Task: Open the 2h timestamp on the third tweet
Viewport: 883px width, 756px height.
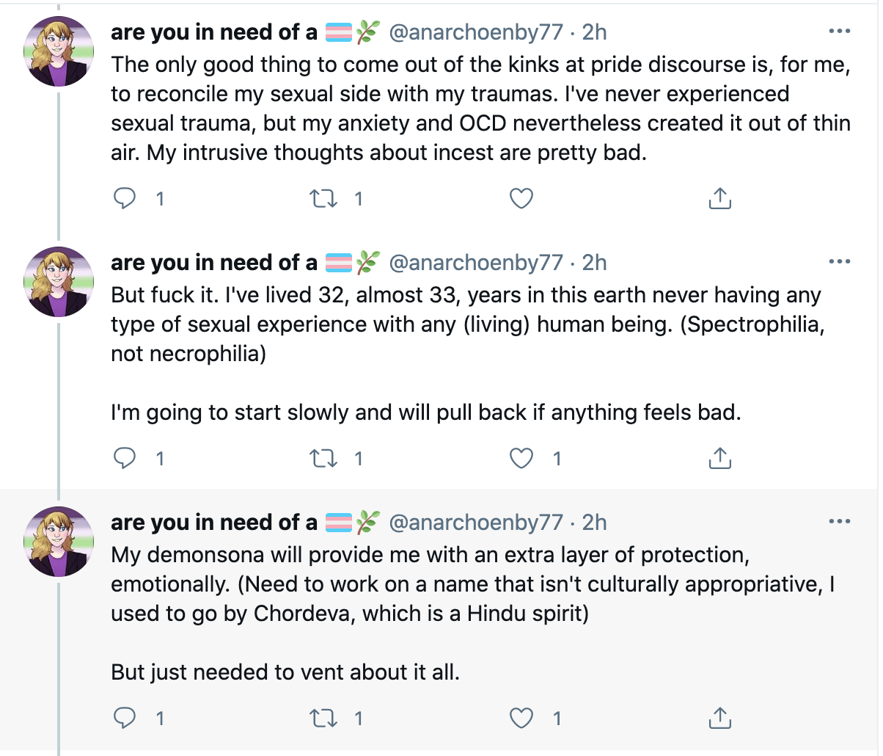Action: (x=595, y=522)
